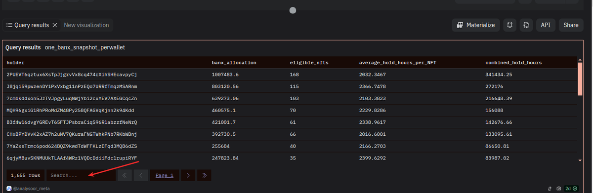Sort by the holder column header

pos(16,63)
